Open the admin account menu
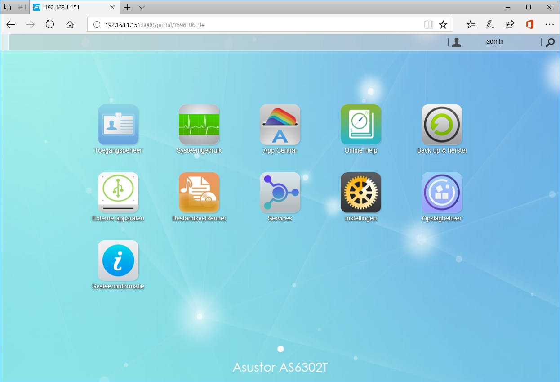 point(495,41)
